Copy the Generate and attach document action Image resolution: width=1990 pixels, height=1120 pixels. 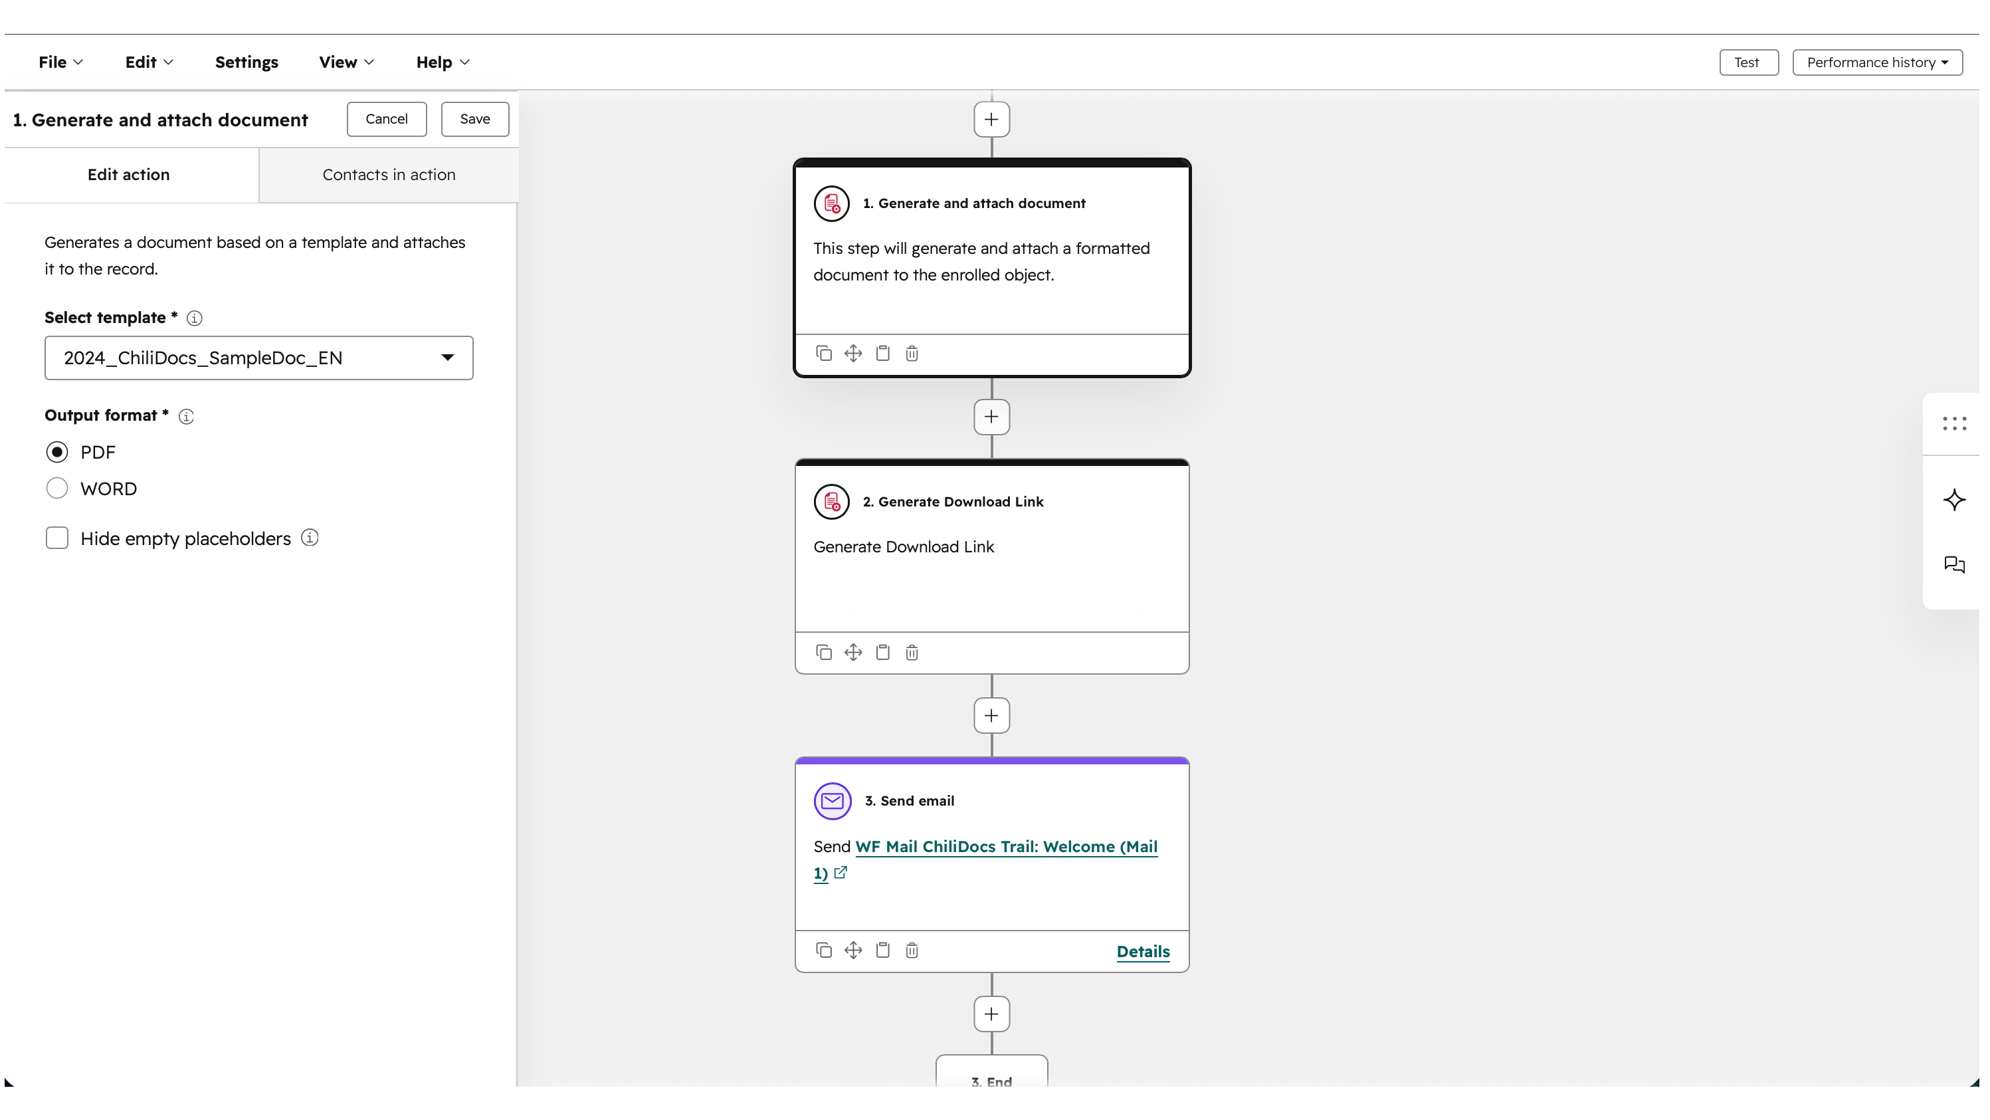coord(823,353)
